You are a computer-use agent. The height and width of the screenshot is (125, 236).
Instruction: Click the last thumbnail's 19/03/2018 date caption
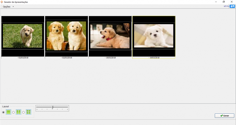click(x=154, y=58)
